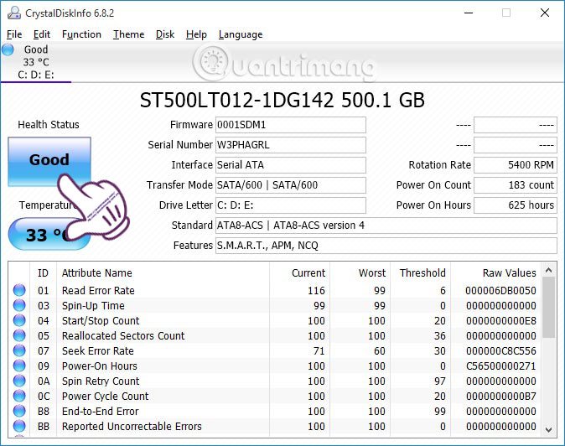Select the blue disk status orb beside Good 33 °C
Image resolution: width=565 pixels, height=446 pixels.
[8, 49]
